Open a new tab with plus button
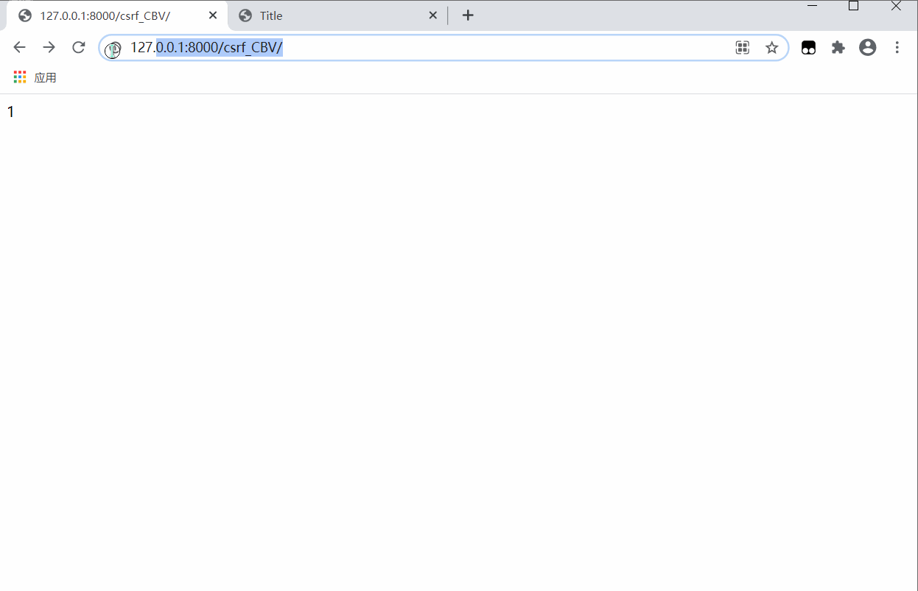 pyautogui.click(x=468, y=15)
